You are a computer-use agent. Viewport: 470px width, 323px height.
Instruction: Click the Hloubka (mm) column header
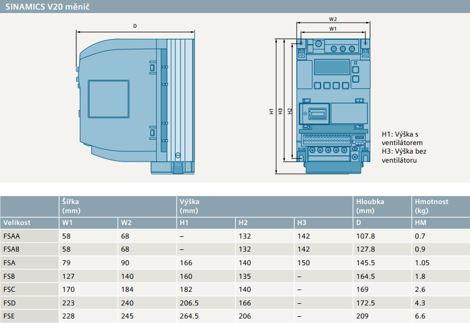point(370,206)
